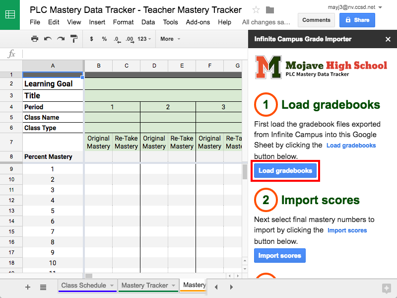Screen dimensions: 397x298
Task: Open the Help menu
Action: [225, 22]
